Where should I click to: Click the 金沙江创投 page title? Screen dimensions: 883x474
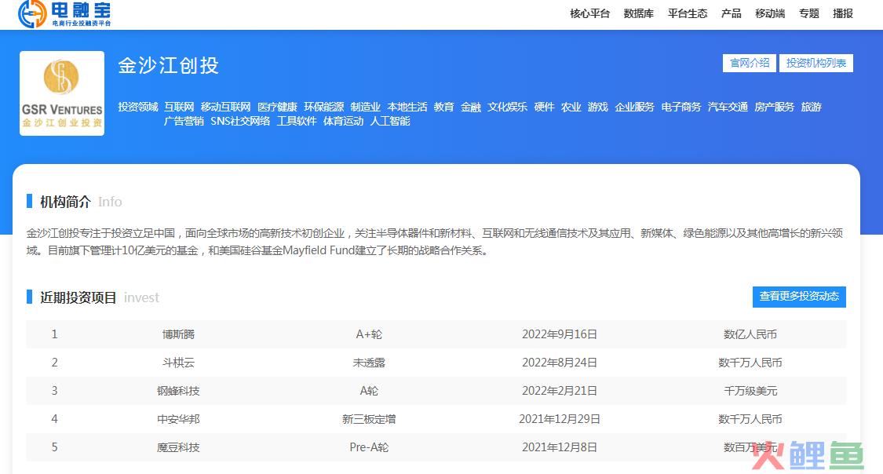(169, 66)
